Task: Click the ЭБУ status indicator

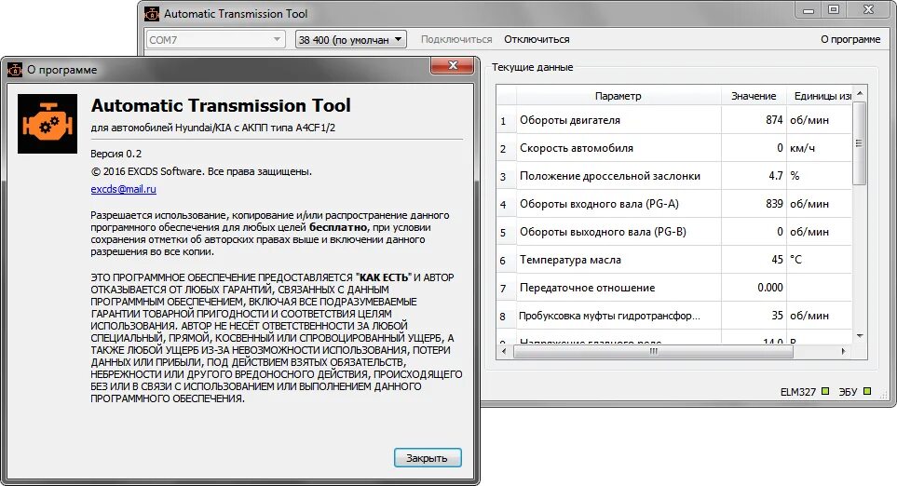Action: pyautogui.click(x=867, y=391)
